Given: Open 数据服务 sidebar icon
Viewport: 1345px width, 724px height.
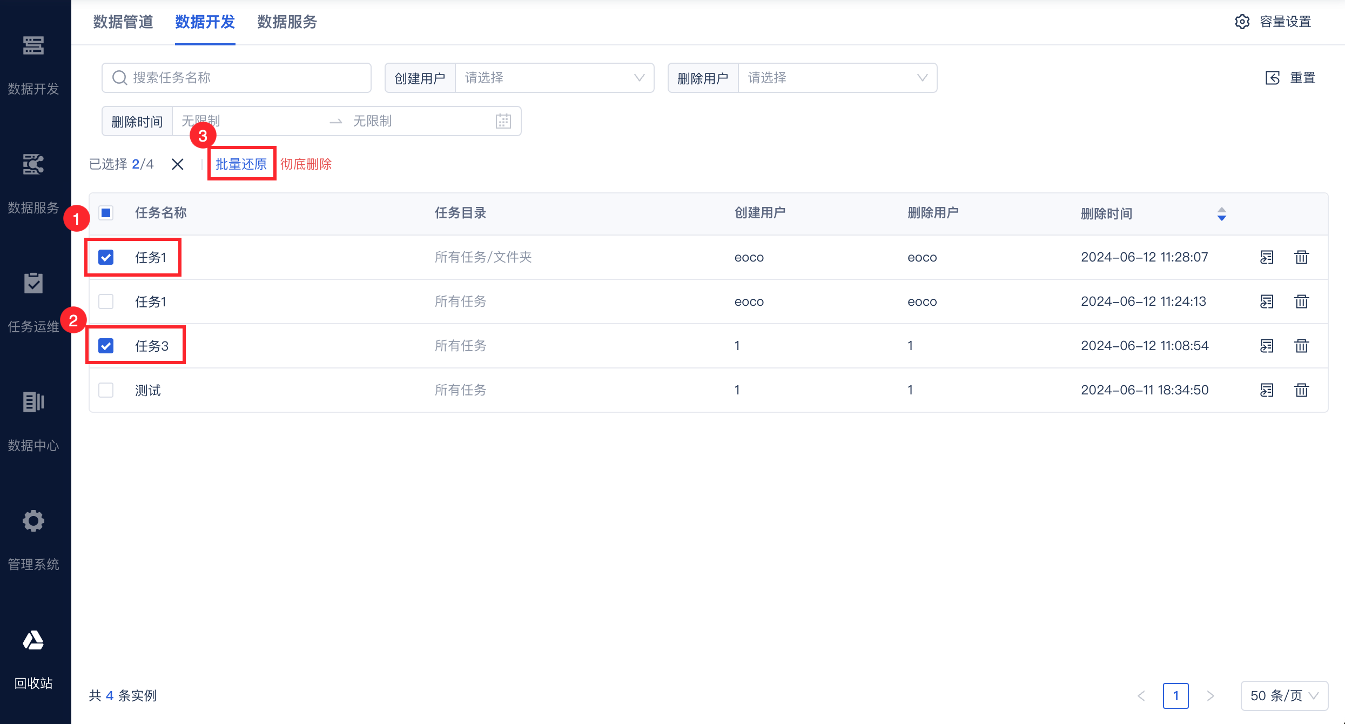Looking at the screenshot, I should (33, 165).
